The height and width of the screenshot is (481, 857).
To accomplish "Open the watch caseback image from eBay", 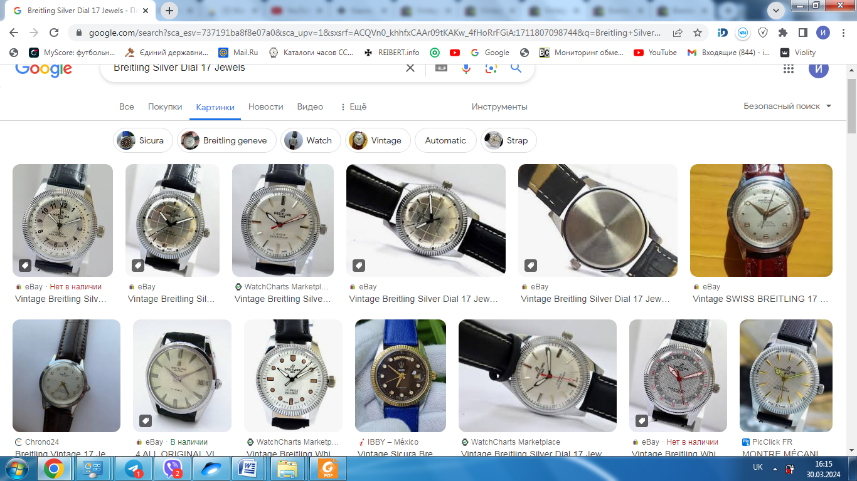I will tap(598, 220).
